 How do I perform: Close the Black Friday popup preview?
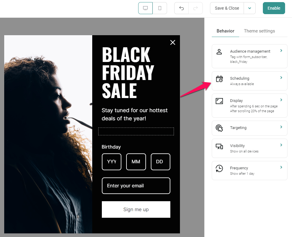click(173, 42)
